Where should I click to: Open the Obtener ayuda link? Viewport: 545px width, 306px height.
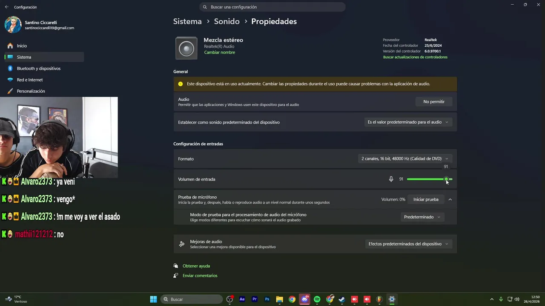click(x=196, y=266)
